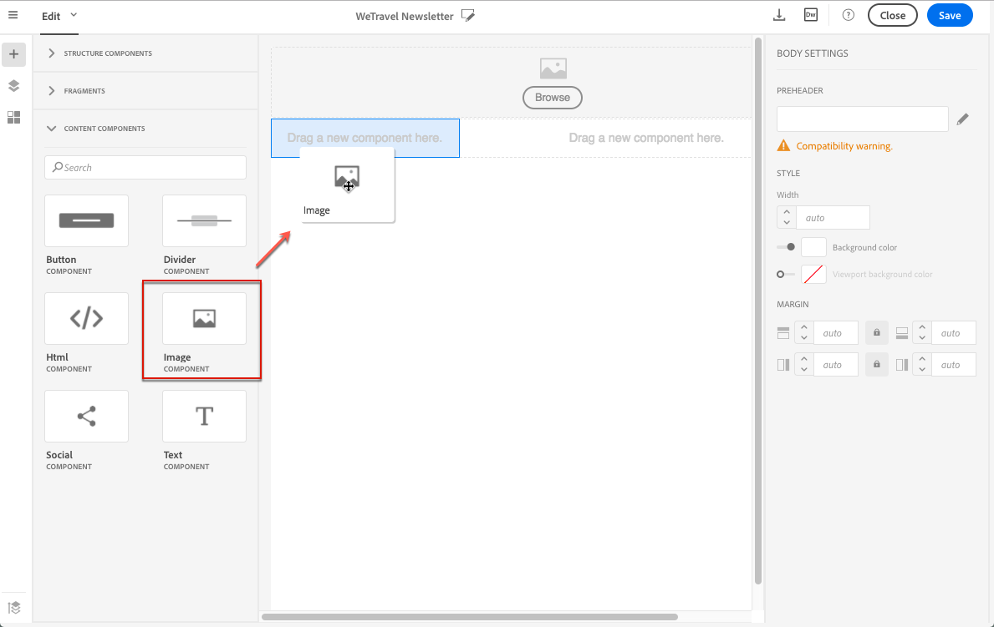This screenshot has height=627, width=994.
Task: Click the left margin icon
Action: click(783, 364)
